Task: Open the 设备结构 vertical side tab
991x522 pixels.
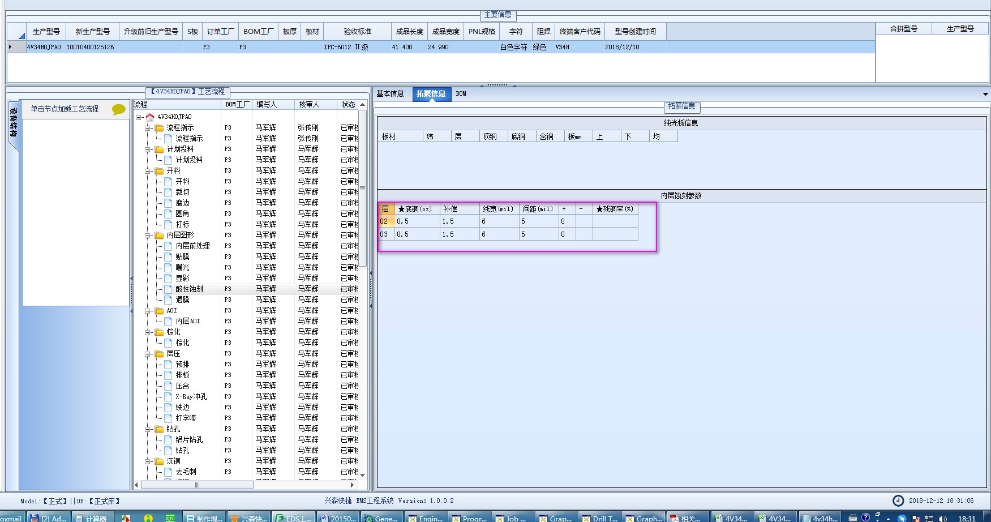Action: [14, 123]
